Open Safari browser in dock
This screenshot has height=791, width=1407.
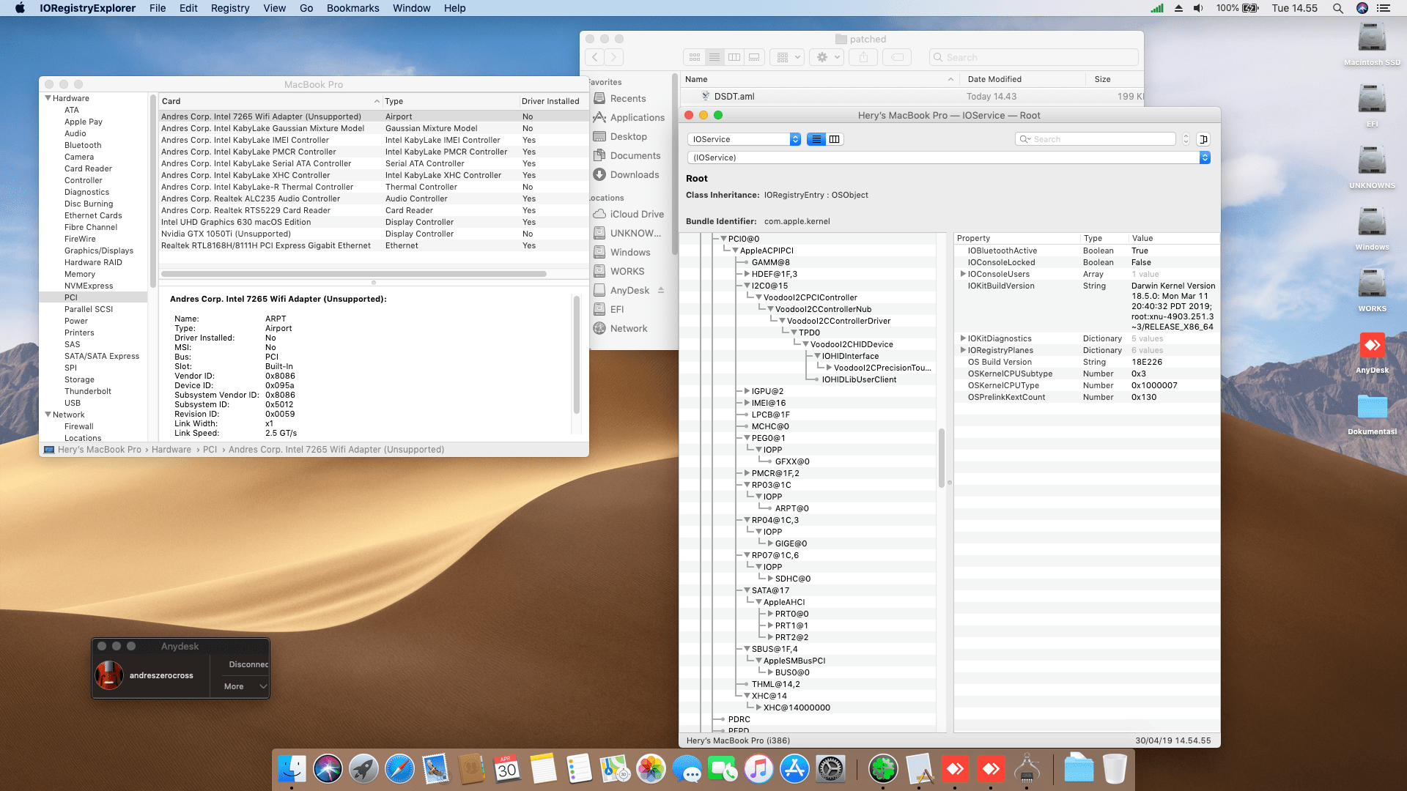point(399,769)
